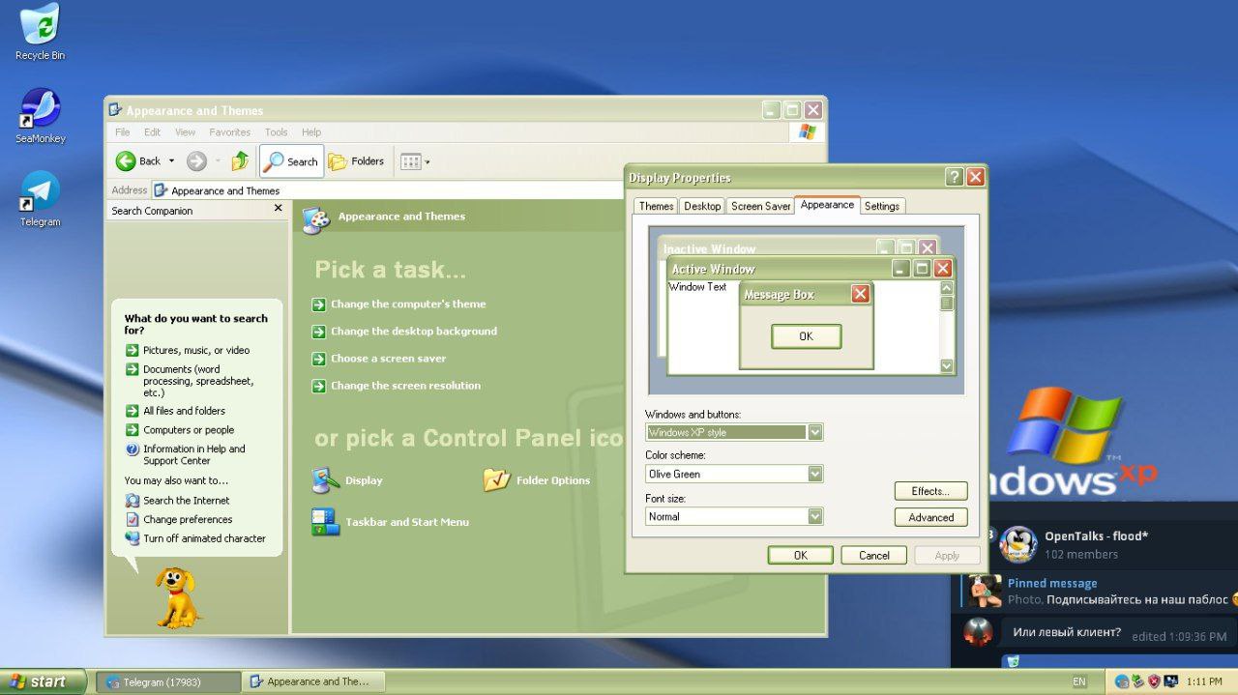
Task: Close the Search Companion pane
Action: tap(279, 209)
